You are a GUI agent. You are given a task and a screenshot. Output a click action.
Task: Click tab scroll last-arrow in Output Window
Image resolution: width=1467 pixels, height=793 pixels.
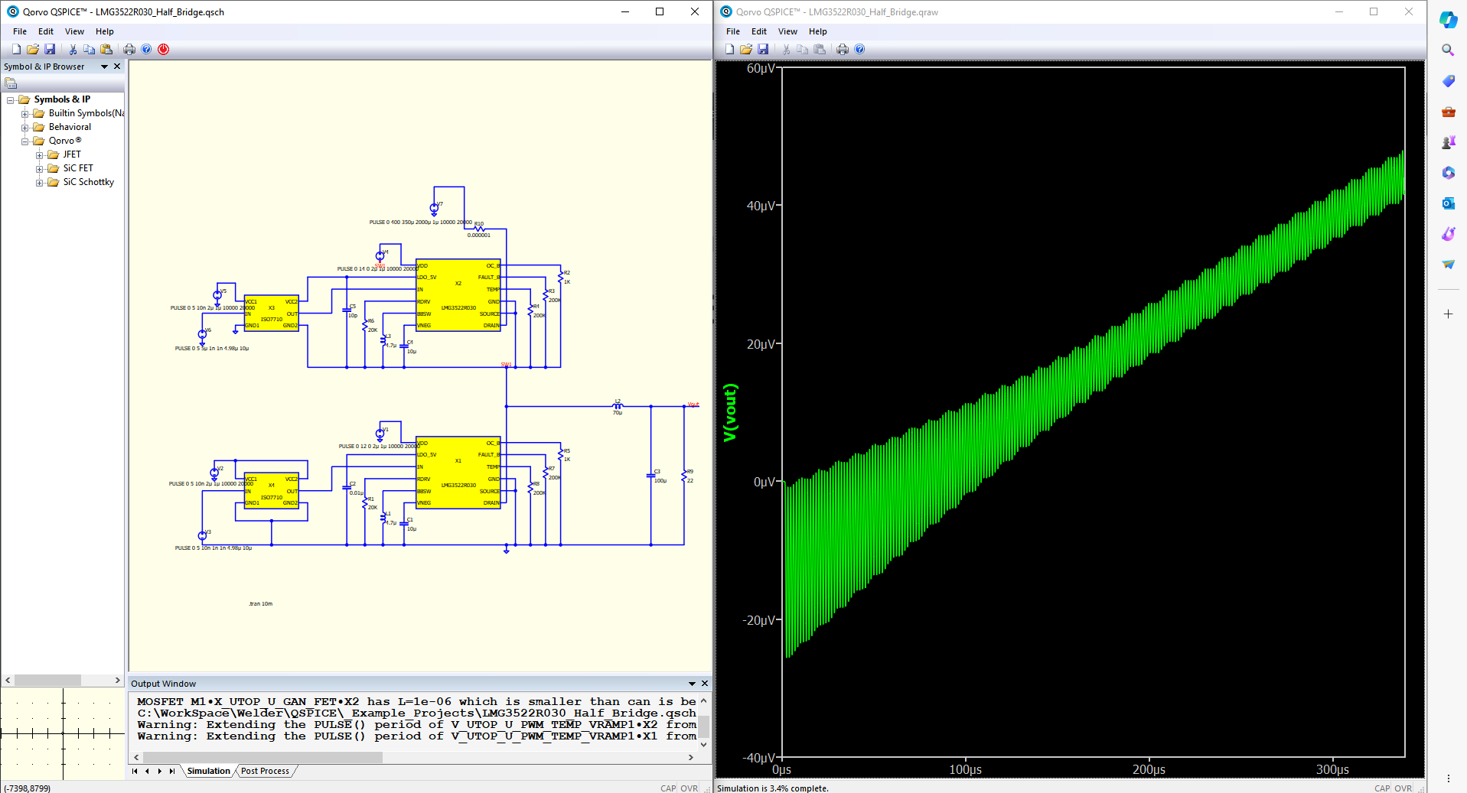click(x=172, y=771)
